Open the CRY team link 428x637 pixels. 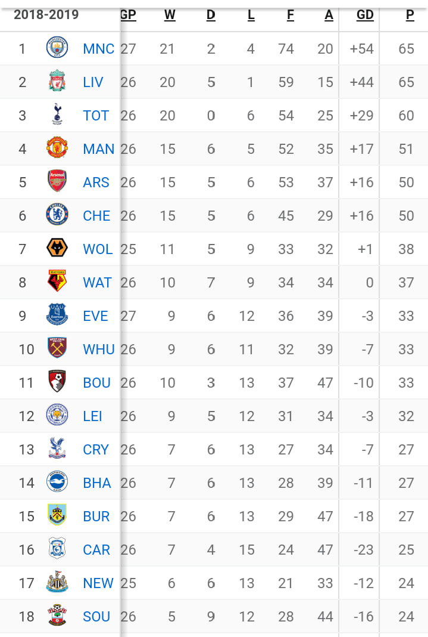tap(96, 449)
